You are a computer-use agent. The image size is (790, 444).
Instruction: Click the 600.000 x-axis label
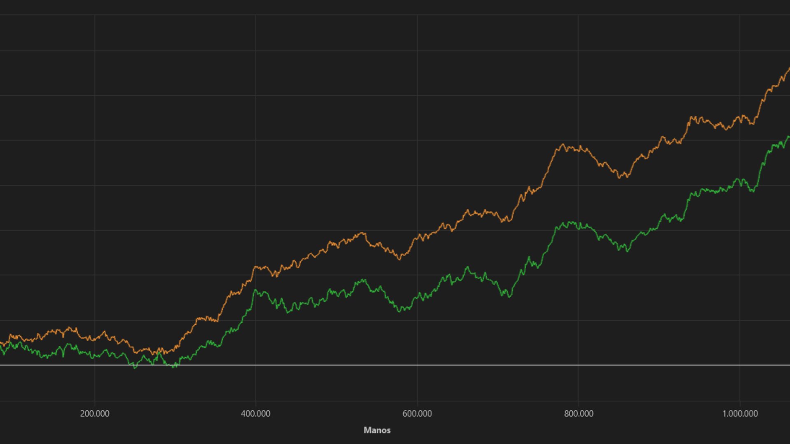417,414
